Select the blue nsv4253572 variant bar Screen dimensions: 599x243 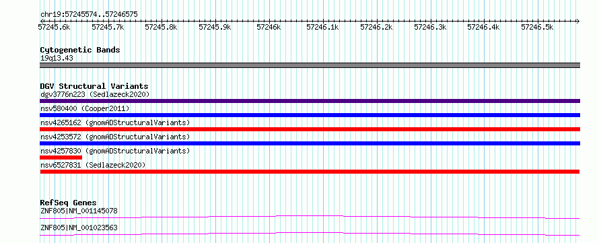[x=310, y=143]
